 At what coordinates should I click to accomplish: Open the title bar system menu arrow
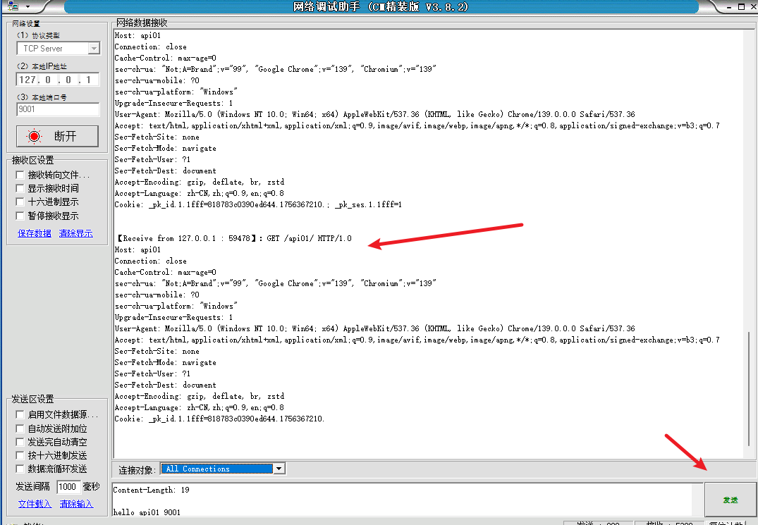[x=27, y=6]
